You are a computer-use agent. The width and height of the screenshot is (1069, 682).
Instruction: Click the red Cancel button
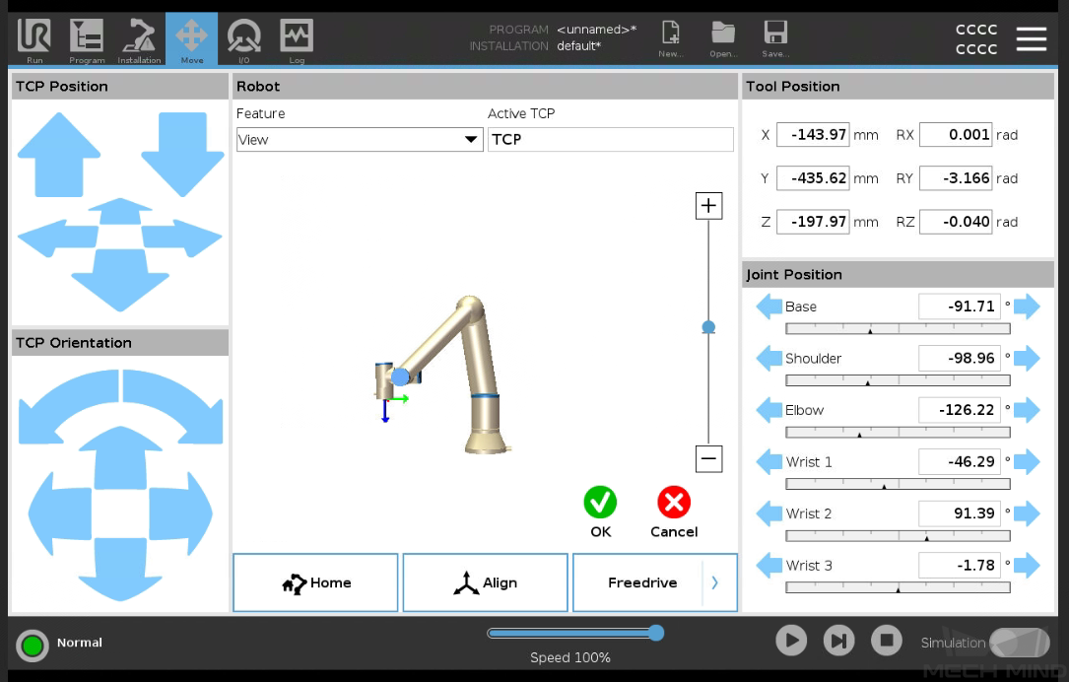[674, 503]
